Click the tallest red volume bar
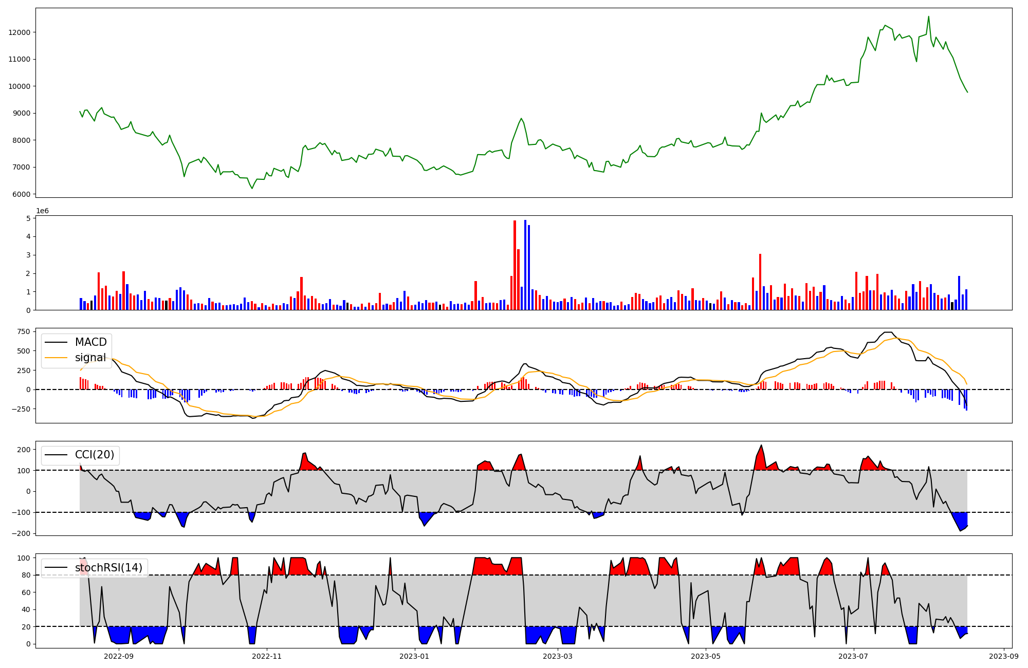Screen dimensions: 1028x668 coord(515,265)
